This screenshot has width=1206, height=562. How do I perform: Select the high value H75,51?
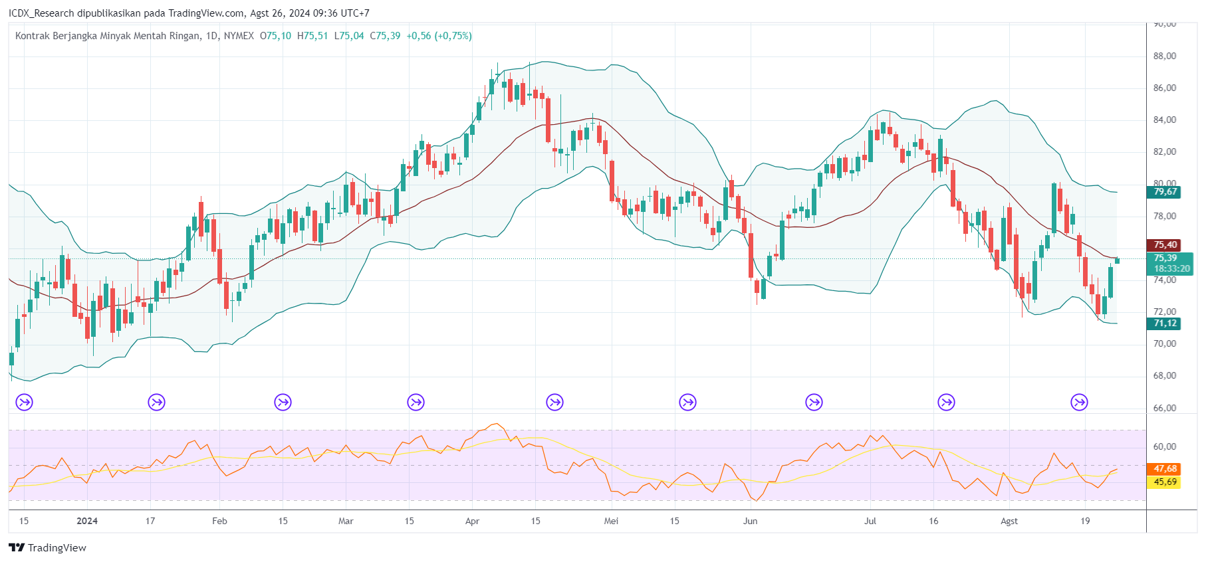click(x=312, y=36)
